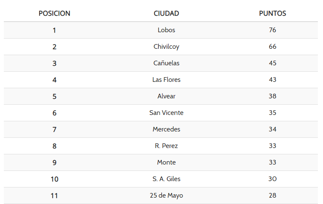Click the S. A. Giles city cell
323x204 pixels.
(166, 179)
